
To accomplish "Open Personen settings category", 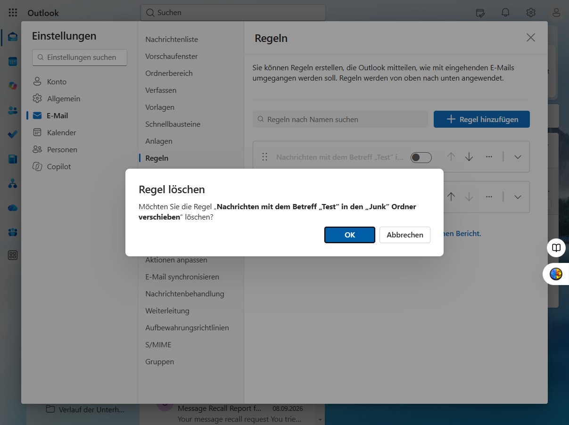I will point(55,149).
